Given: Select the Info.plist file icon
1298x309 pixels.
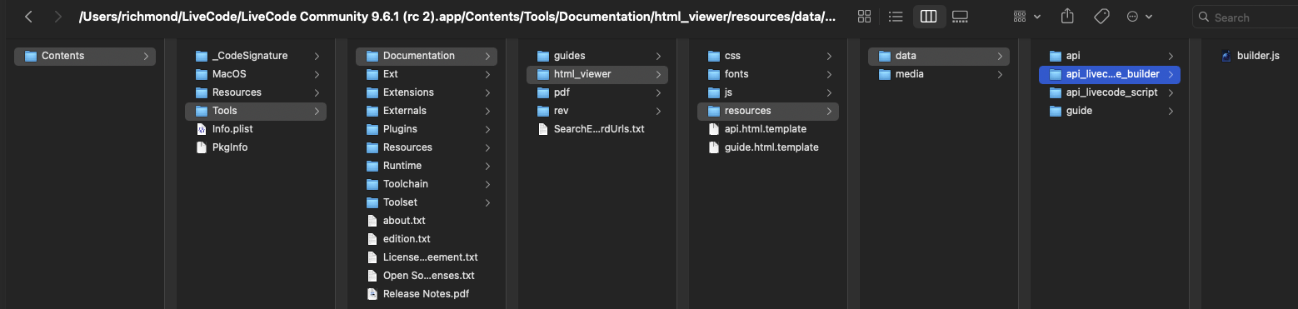Looking at the screenshot, I should tap(202, 129).
